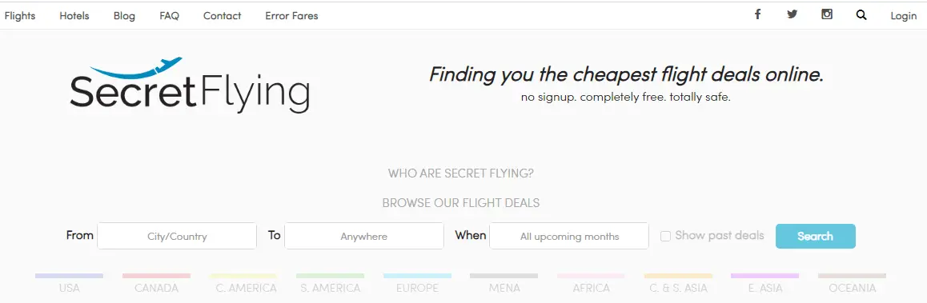Click the SecretFlying airplane logo

[189, 86]
